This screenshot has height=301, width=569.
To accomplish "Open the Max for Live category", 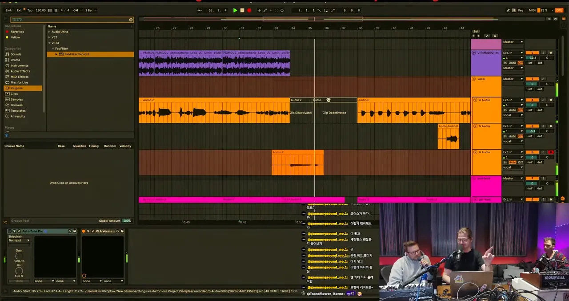I will [19, 82].
